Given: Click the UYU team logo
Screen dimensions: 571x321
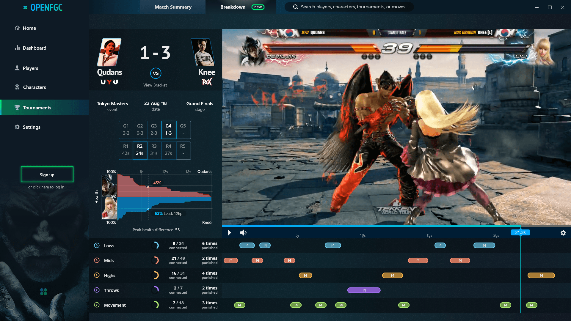Looking at the screenshot, I should [x=109, y=82].
